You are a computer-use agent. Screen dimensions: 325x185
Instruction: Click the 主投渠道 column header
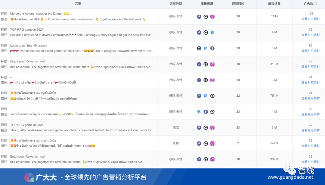click(x=207, y=4)
